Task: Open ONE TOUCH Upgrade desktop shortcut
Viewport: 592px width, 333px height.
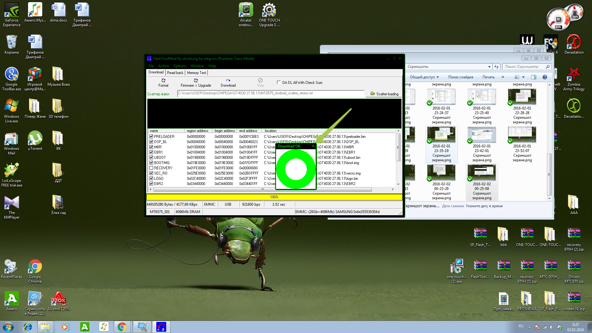Action: point(269,11)
